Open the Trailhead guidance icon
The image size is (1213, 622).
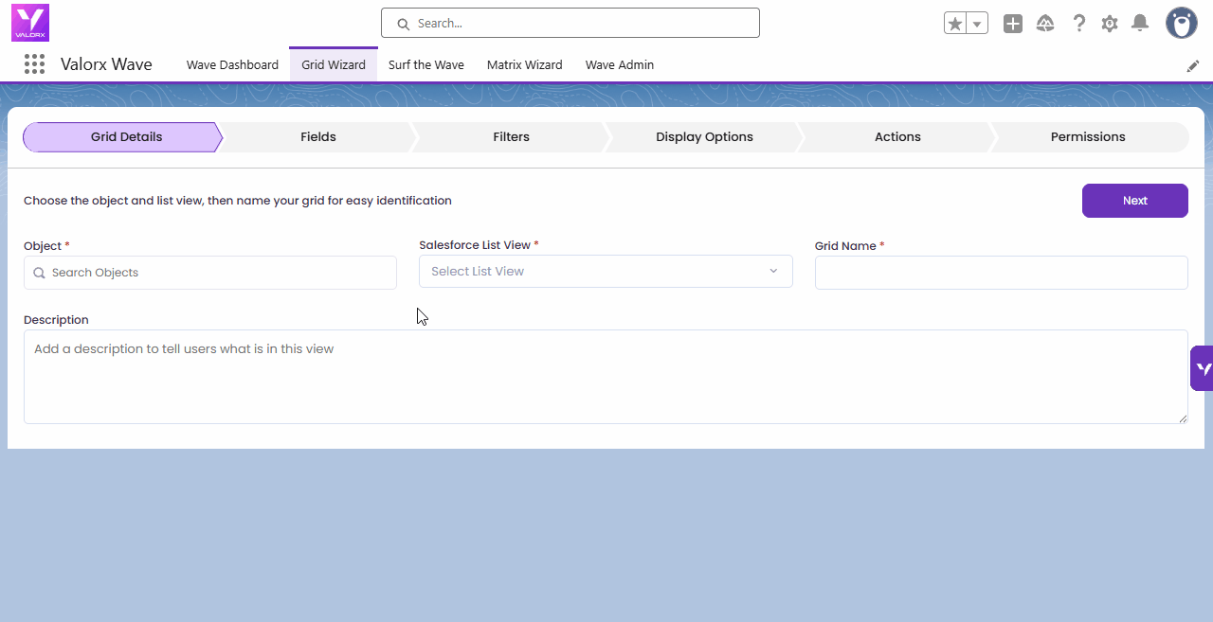point(1045,24)
